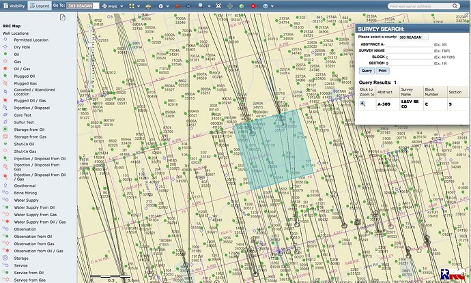Click the Permitted Location legend symbol
This screenshot has height=283, width=471.
point(5,40)
